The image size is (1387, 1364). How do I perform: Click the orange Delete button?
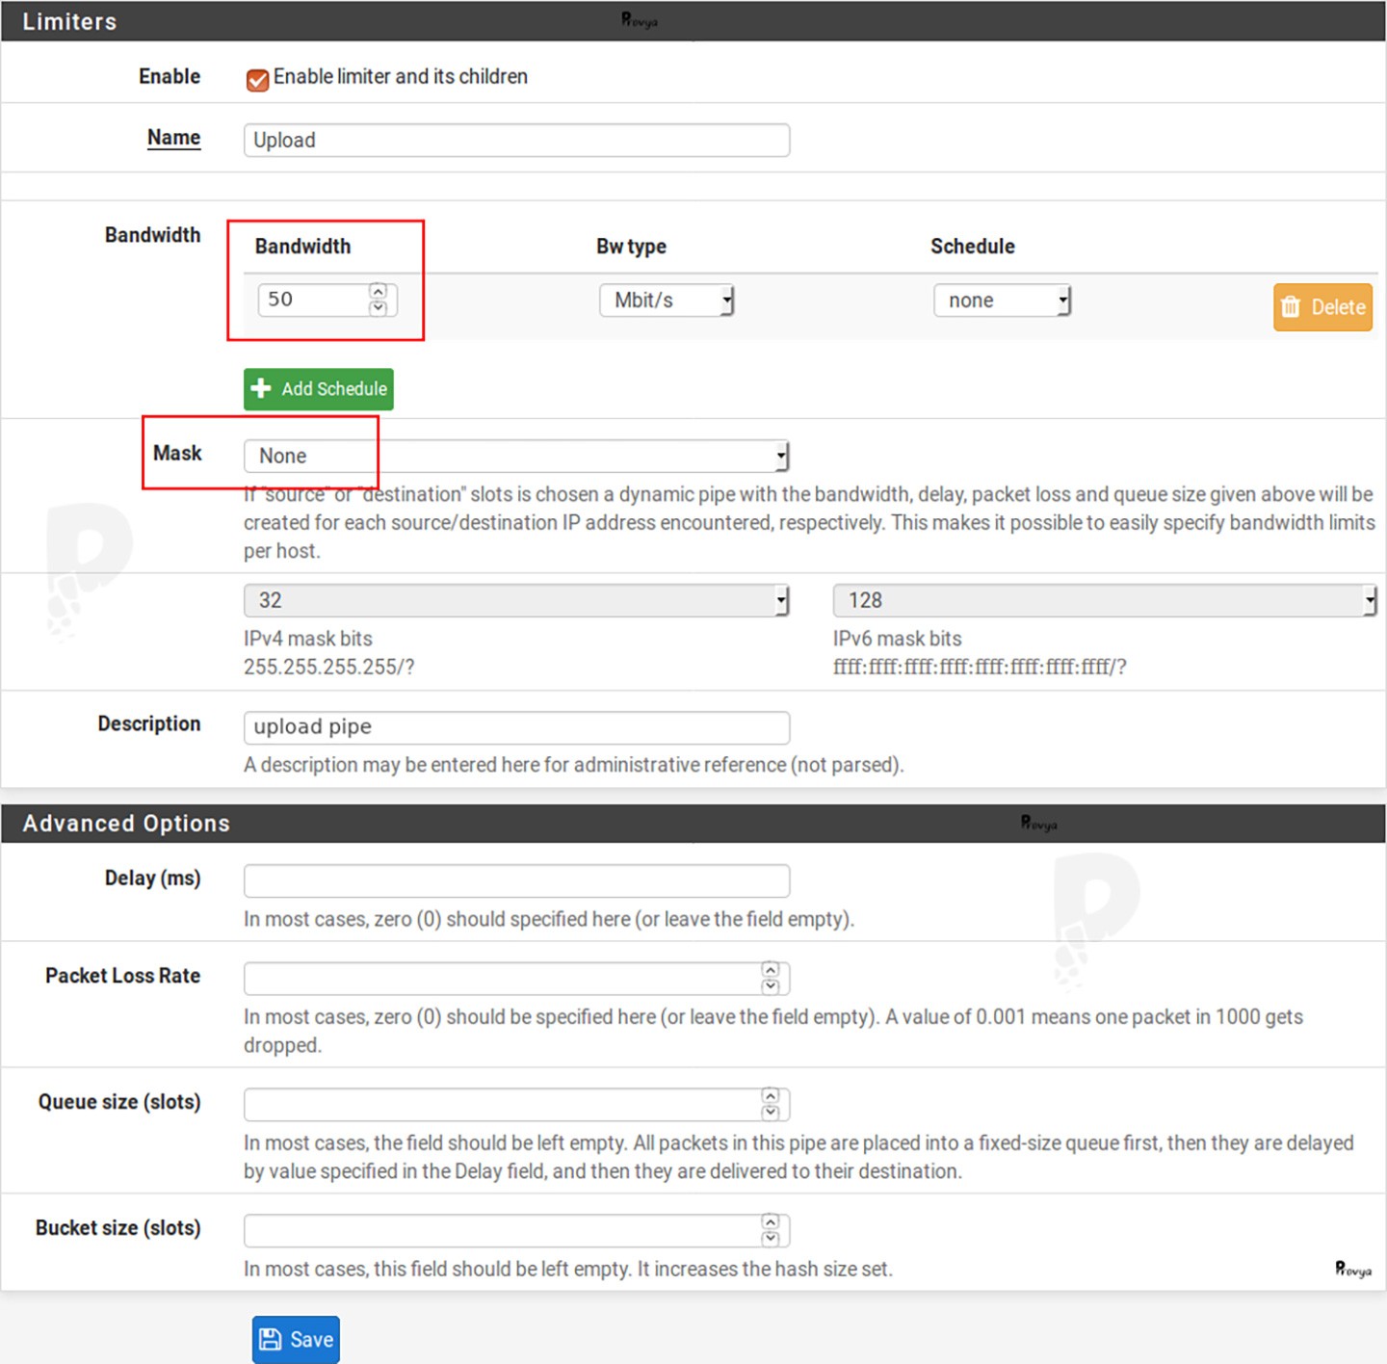pyautogui.click(x=1322, y=307)
